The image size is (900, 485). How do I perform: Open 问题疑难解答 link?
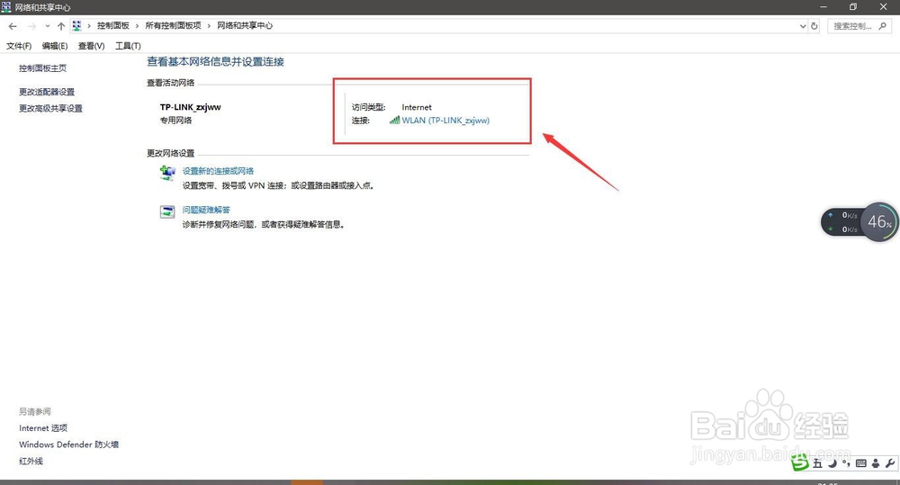click(206, 210)
